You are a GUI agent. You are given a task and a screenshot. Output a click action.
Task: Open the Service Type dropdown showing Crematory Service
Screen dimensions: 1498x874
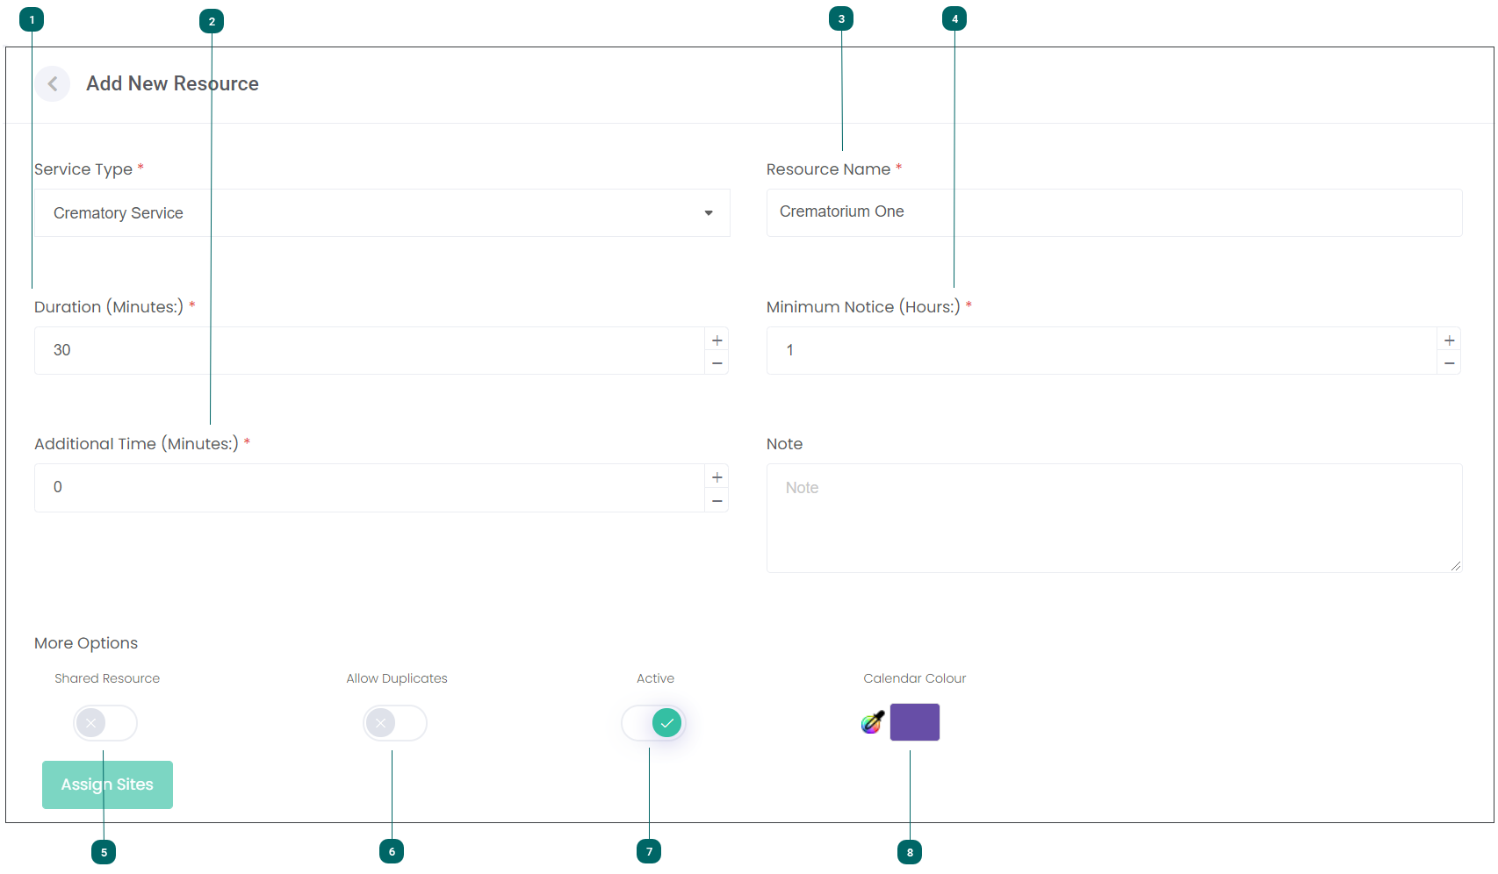[x=382, y=213]
